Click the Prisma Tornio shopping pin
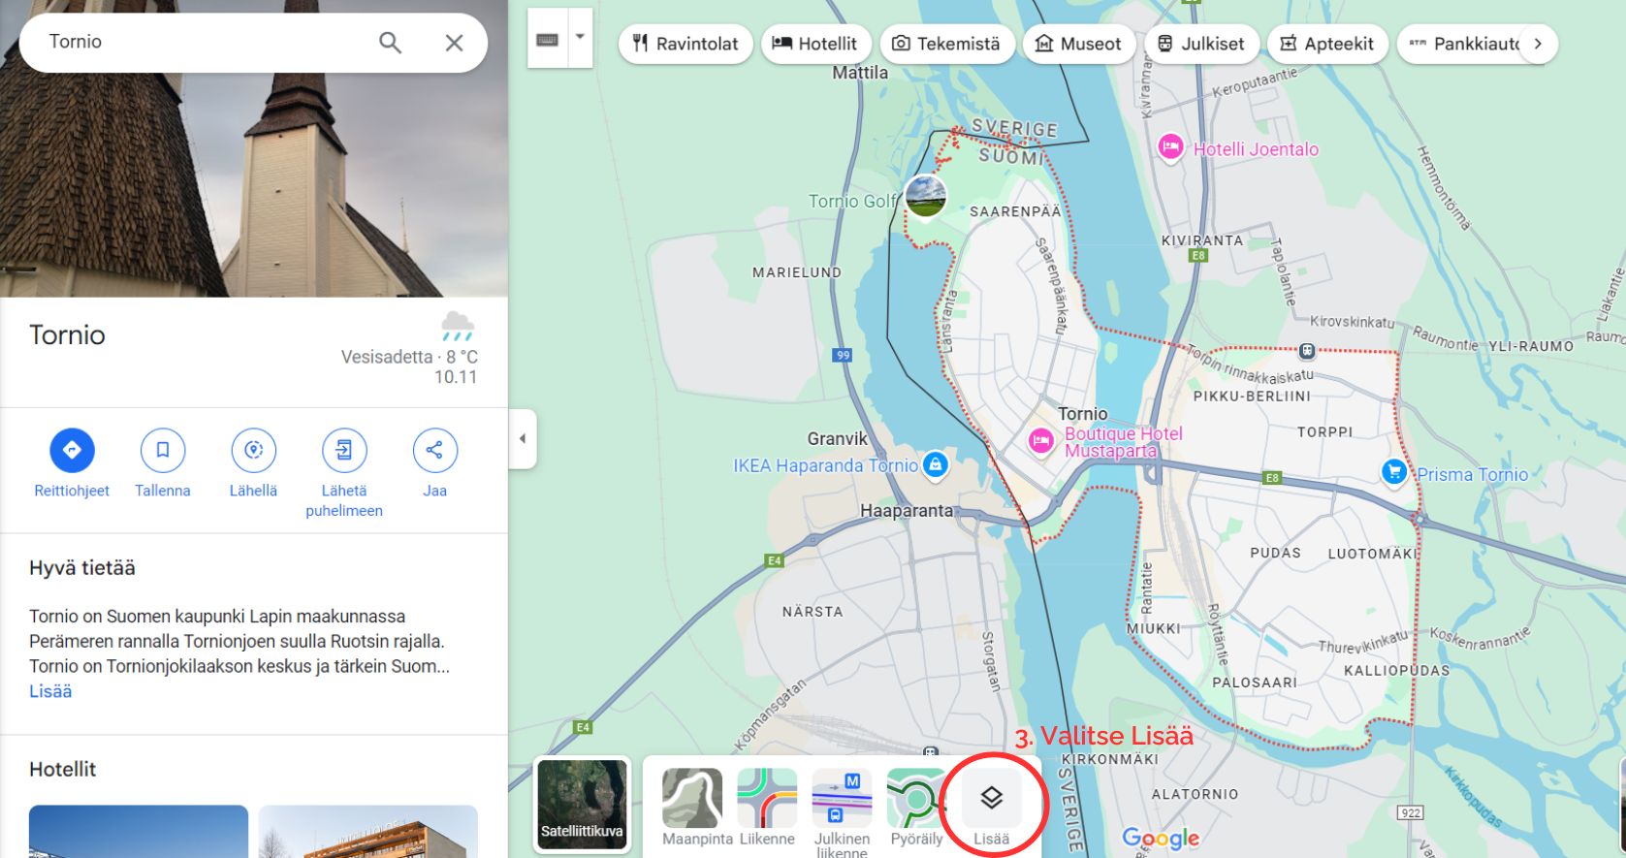The image size is (1626, 858). (1393, 473)
